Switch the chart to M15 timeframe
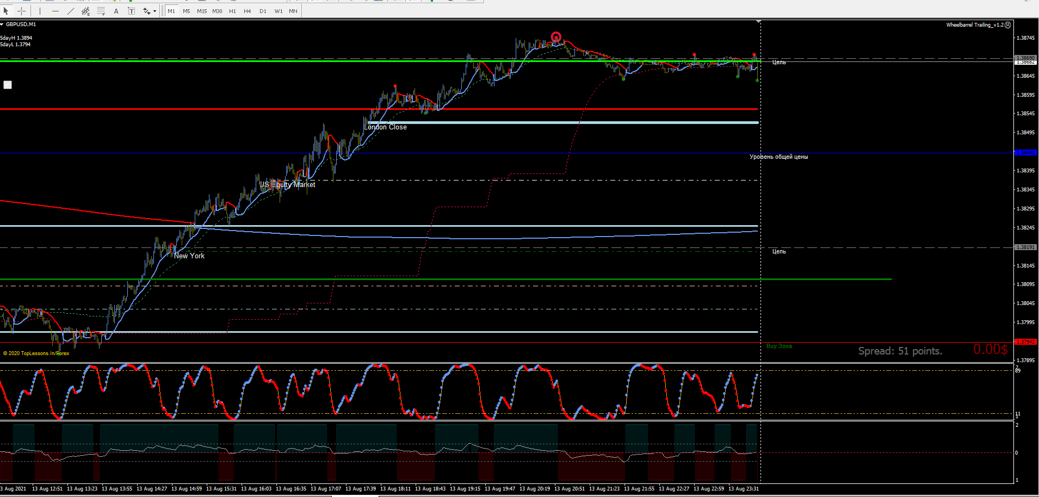Image resolution: width=1039 pixels, height=497 pixels. click(202, 11)
